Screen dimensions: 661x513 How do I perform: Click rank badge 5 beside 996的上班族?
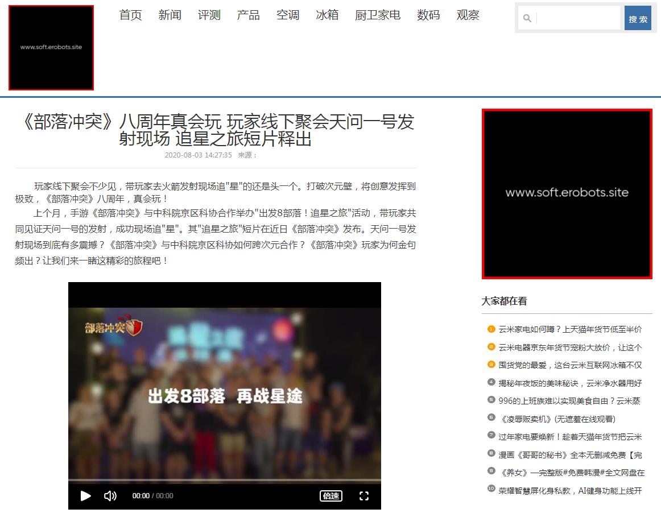(491, 400)
